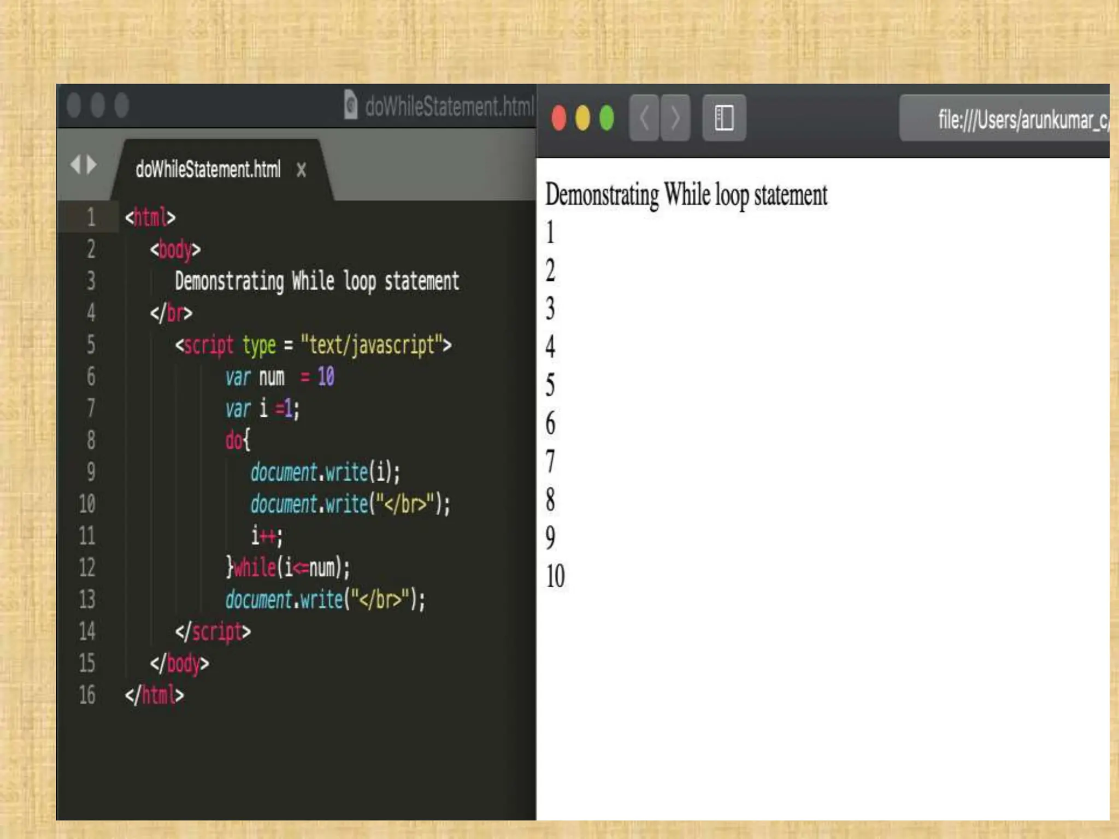Click the file icon beside doWhileStatement.html title

pos(351,104)
